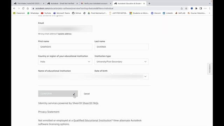Open the country or region dropdown
224x126 pixels.
pyautogui.click(x=65, y=62)
